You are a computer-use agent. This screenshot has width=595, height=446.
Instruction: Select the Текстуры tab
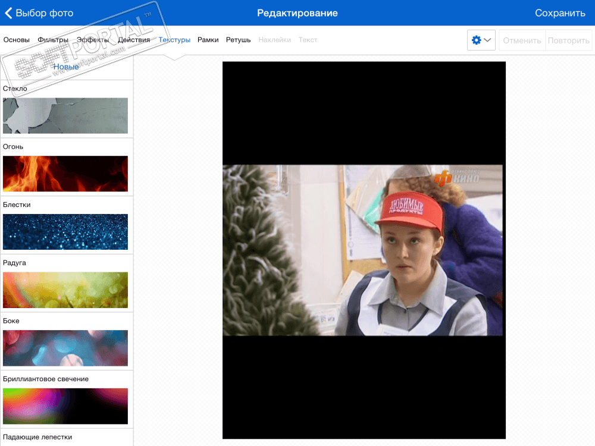174,40
